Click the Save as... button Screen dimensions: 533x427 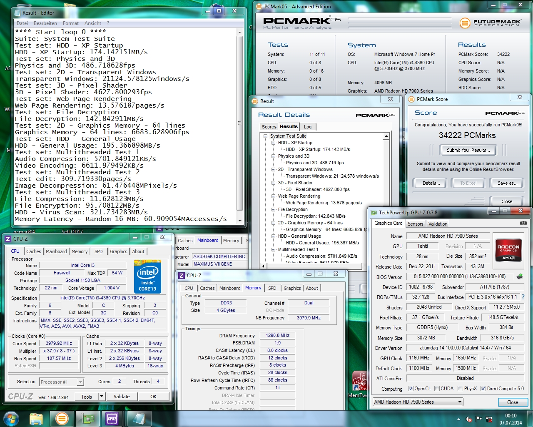point(507,183)
